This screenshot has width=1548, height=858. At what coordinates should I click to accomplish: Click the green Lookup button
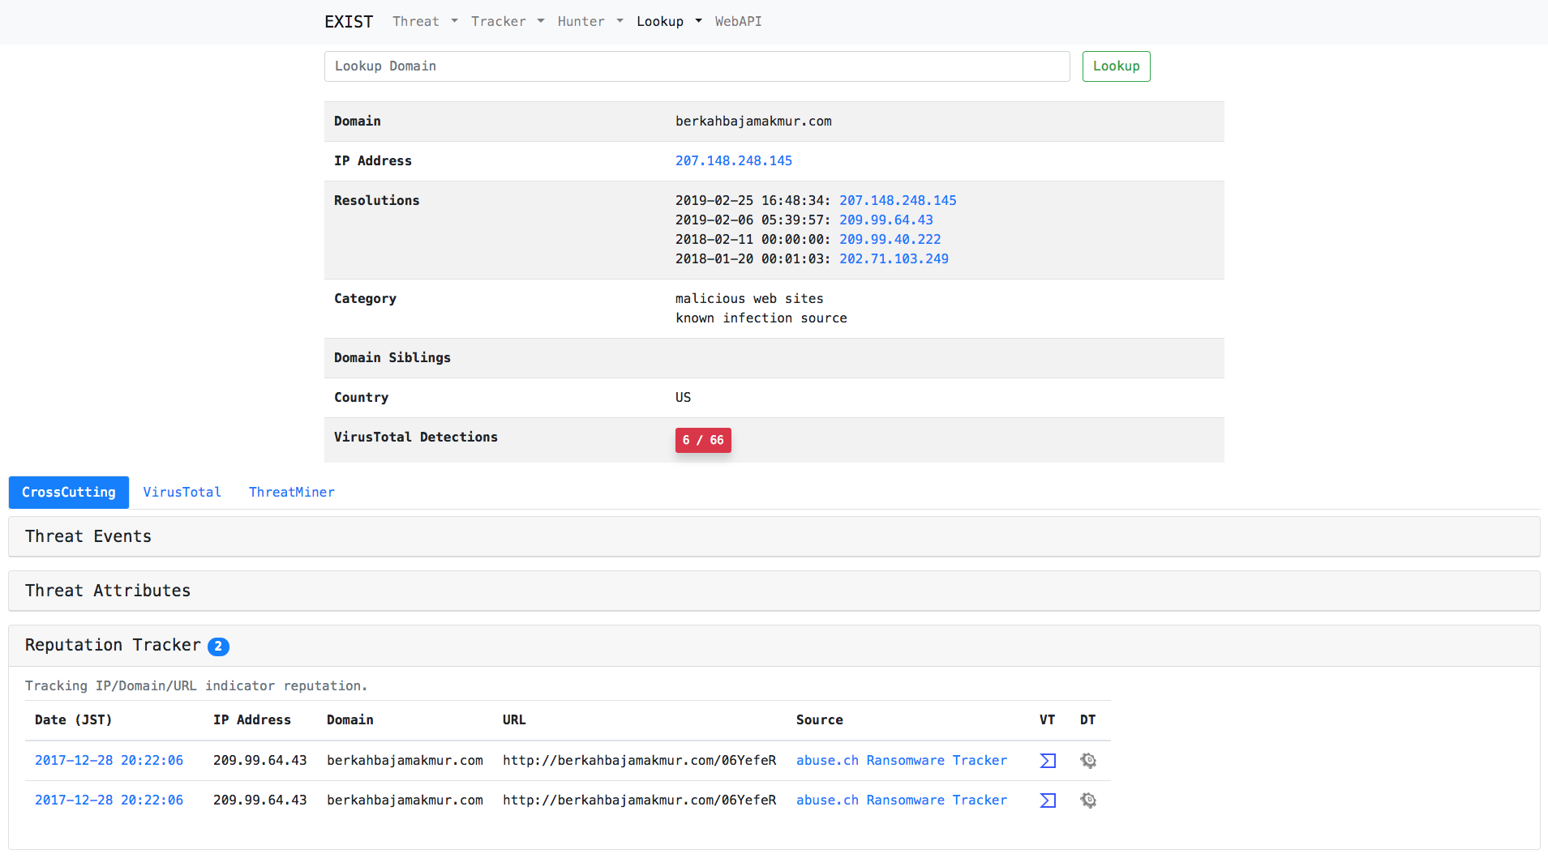[1116, 66]
